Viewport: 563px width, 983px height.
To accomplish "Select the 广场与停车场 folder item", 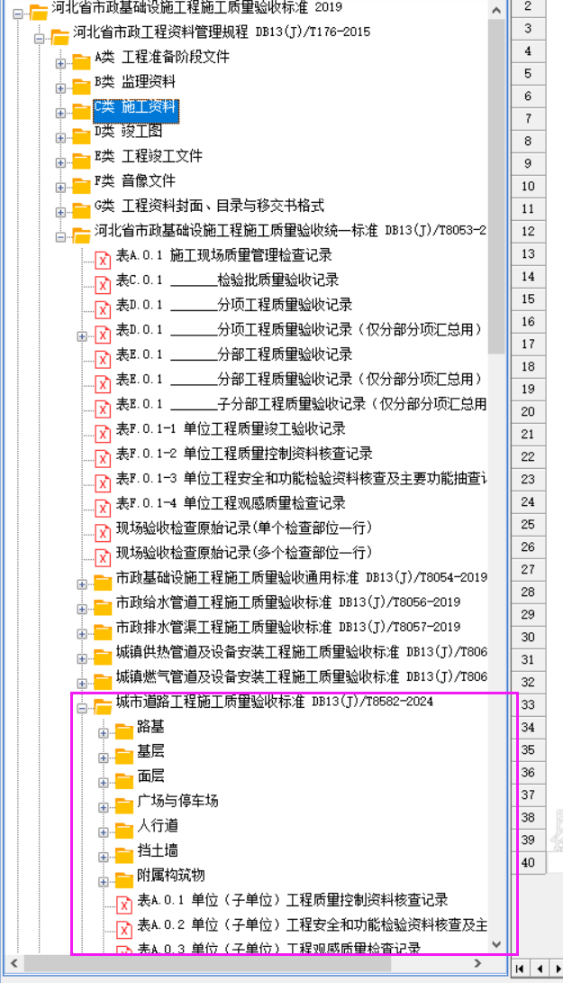I will click(177, 801).
